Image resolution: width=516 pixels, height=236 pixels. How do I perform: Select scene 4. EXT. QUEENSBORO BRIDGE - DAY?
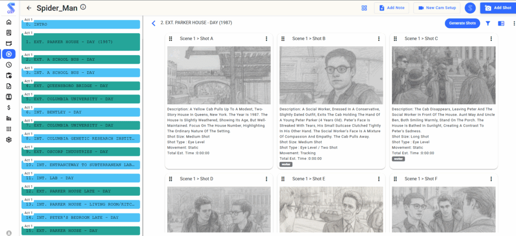pos(81,85)
